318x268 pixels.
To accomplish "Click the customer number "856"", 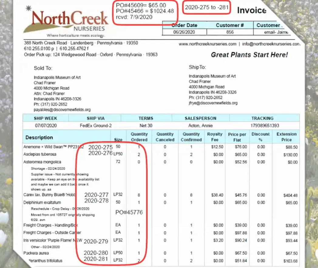I will tap(230, 32).
